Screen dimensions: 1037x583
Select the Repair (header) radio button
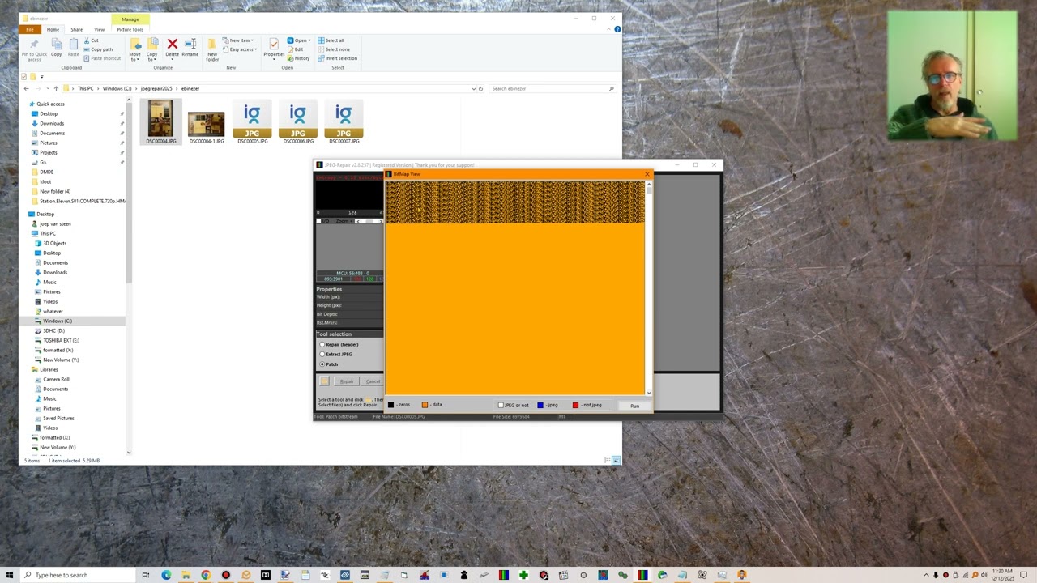(322, 344)
